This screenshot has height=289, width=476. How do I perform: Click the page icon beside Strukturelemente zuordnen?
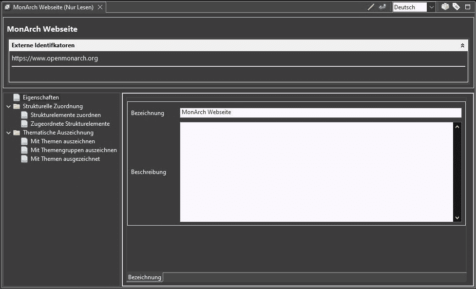tap(24, 115)
